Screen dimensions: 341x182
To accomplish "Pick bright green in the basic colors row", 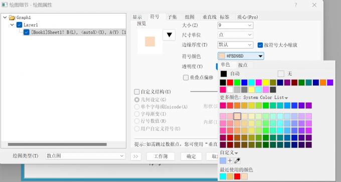I will (x=237, y=82).
